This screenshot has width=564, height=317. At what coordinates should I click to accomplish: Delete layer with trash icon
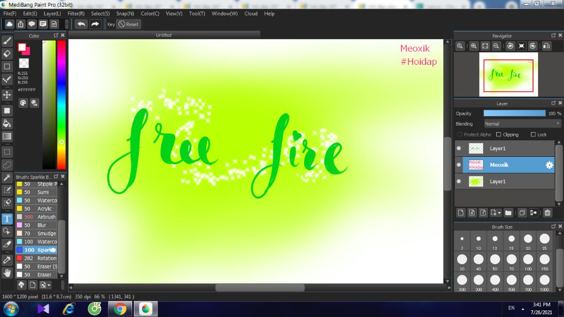[547, 213]
